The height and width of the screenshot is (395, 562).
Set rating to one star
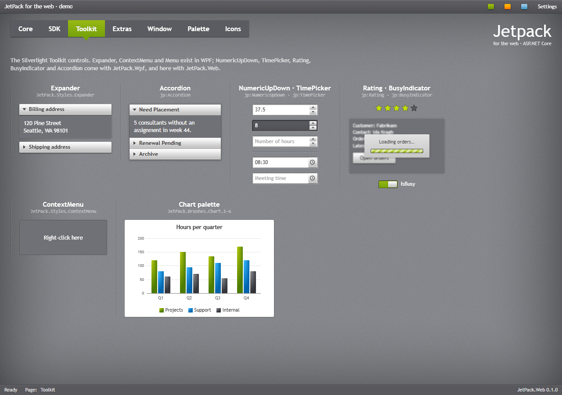click(379, 108)
